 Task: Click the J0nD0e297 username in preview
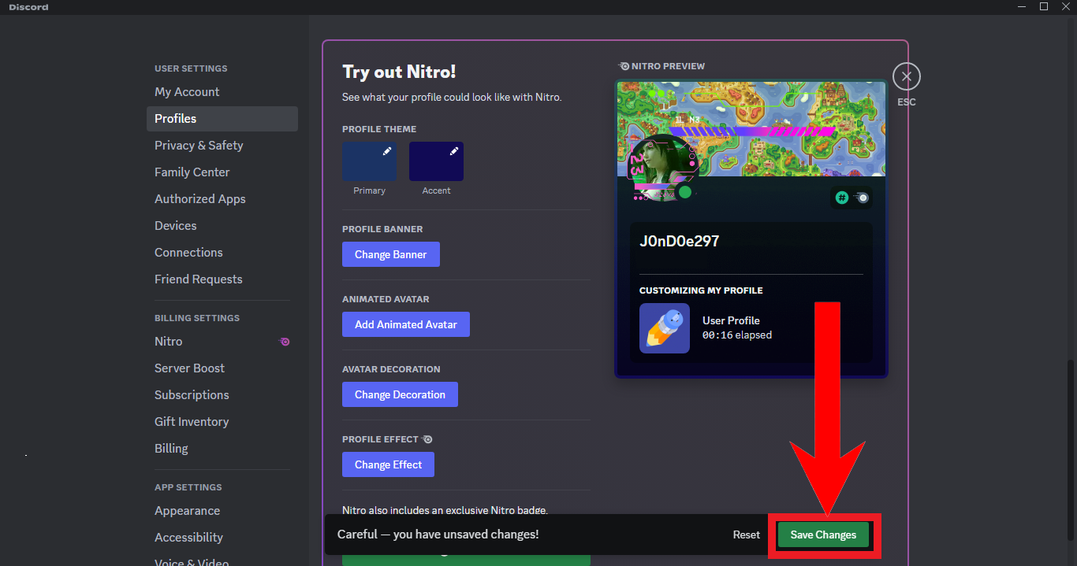680,241
